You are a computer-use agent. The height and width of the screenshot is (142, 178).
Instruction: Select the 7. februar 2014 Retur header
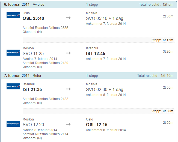click(23, 75)
